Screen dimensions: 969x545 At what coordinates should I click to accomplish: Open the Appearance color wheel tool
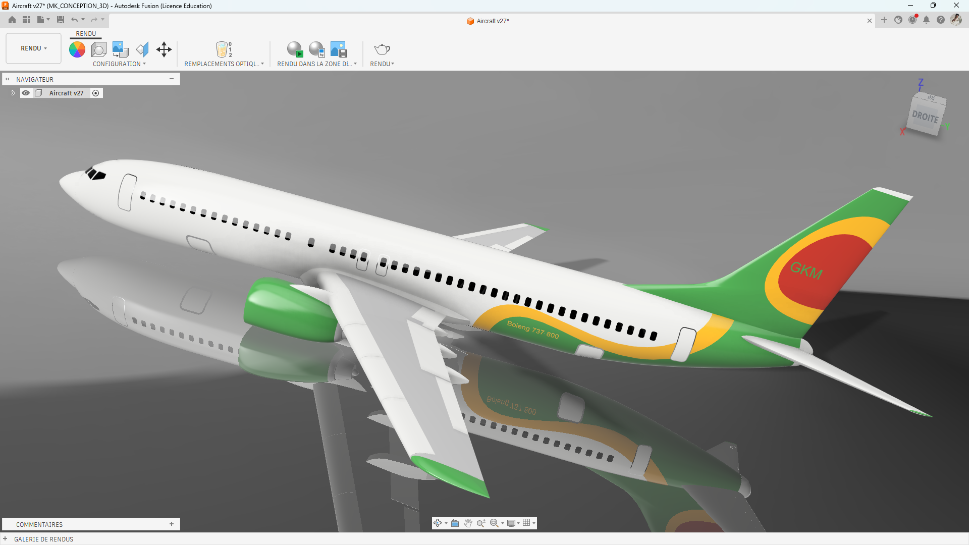[x=77, y=49]
